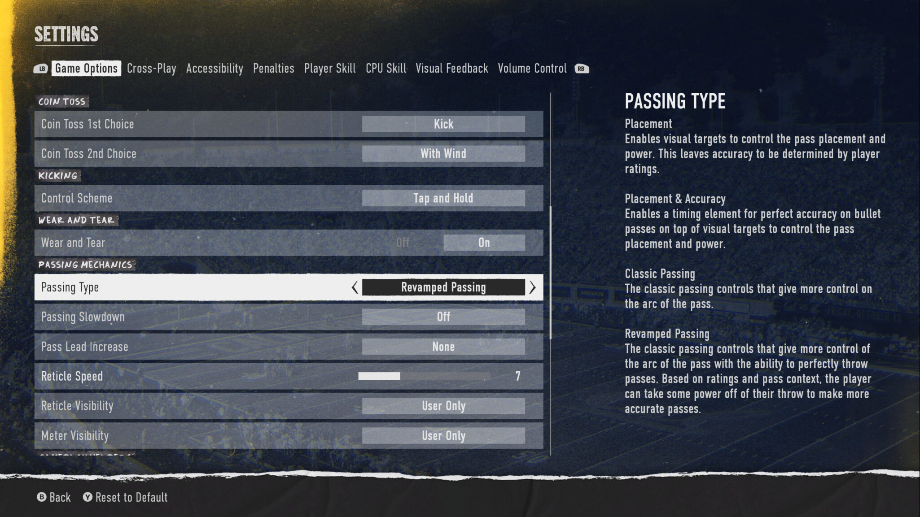
Task: Select the Visual Feedback tab
Action: 452,68
